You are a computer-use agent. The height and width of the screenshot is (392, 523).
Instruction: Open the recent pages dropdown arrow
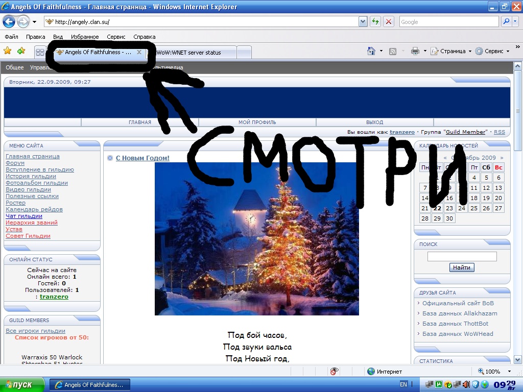pos(34,22)
